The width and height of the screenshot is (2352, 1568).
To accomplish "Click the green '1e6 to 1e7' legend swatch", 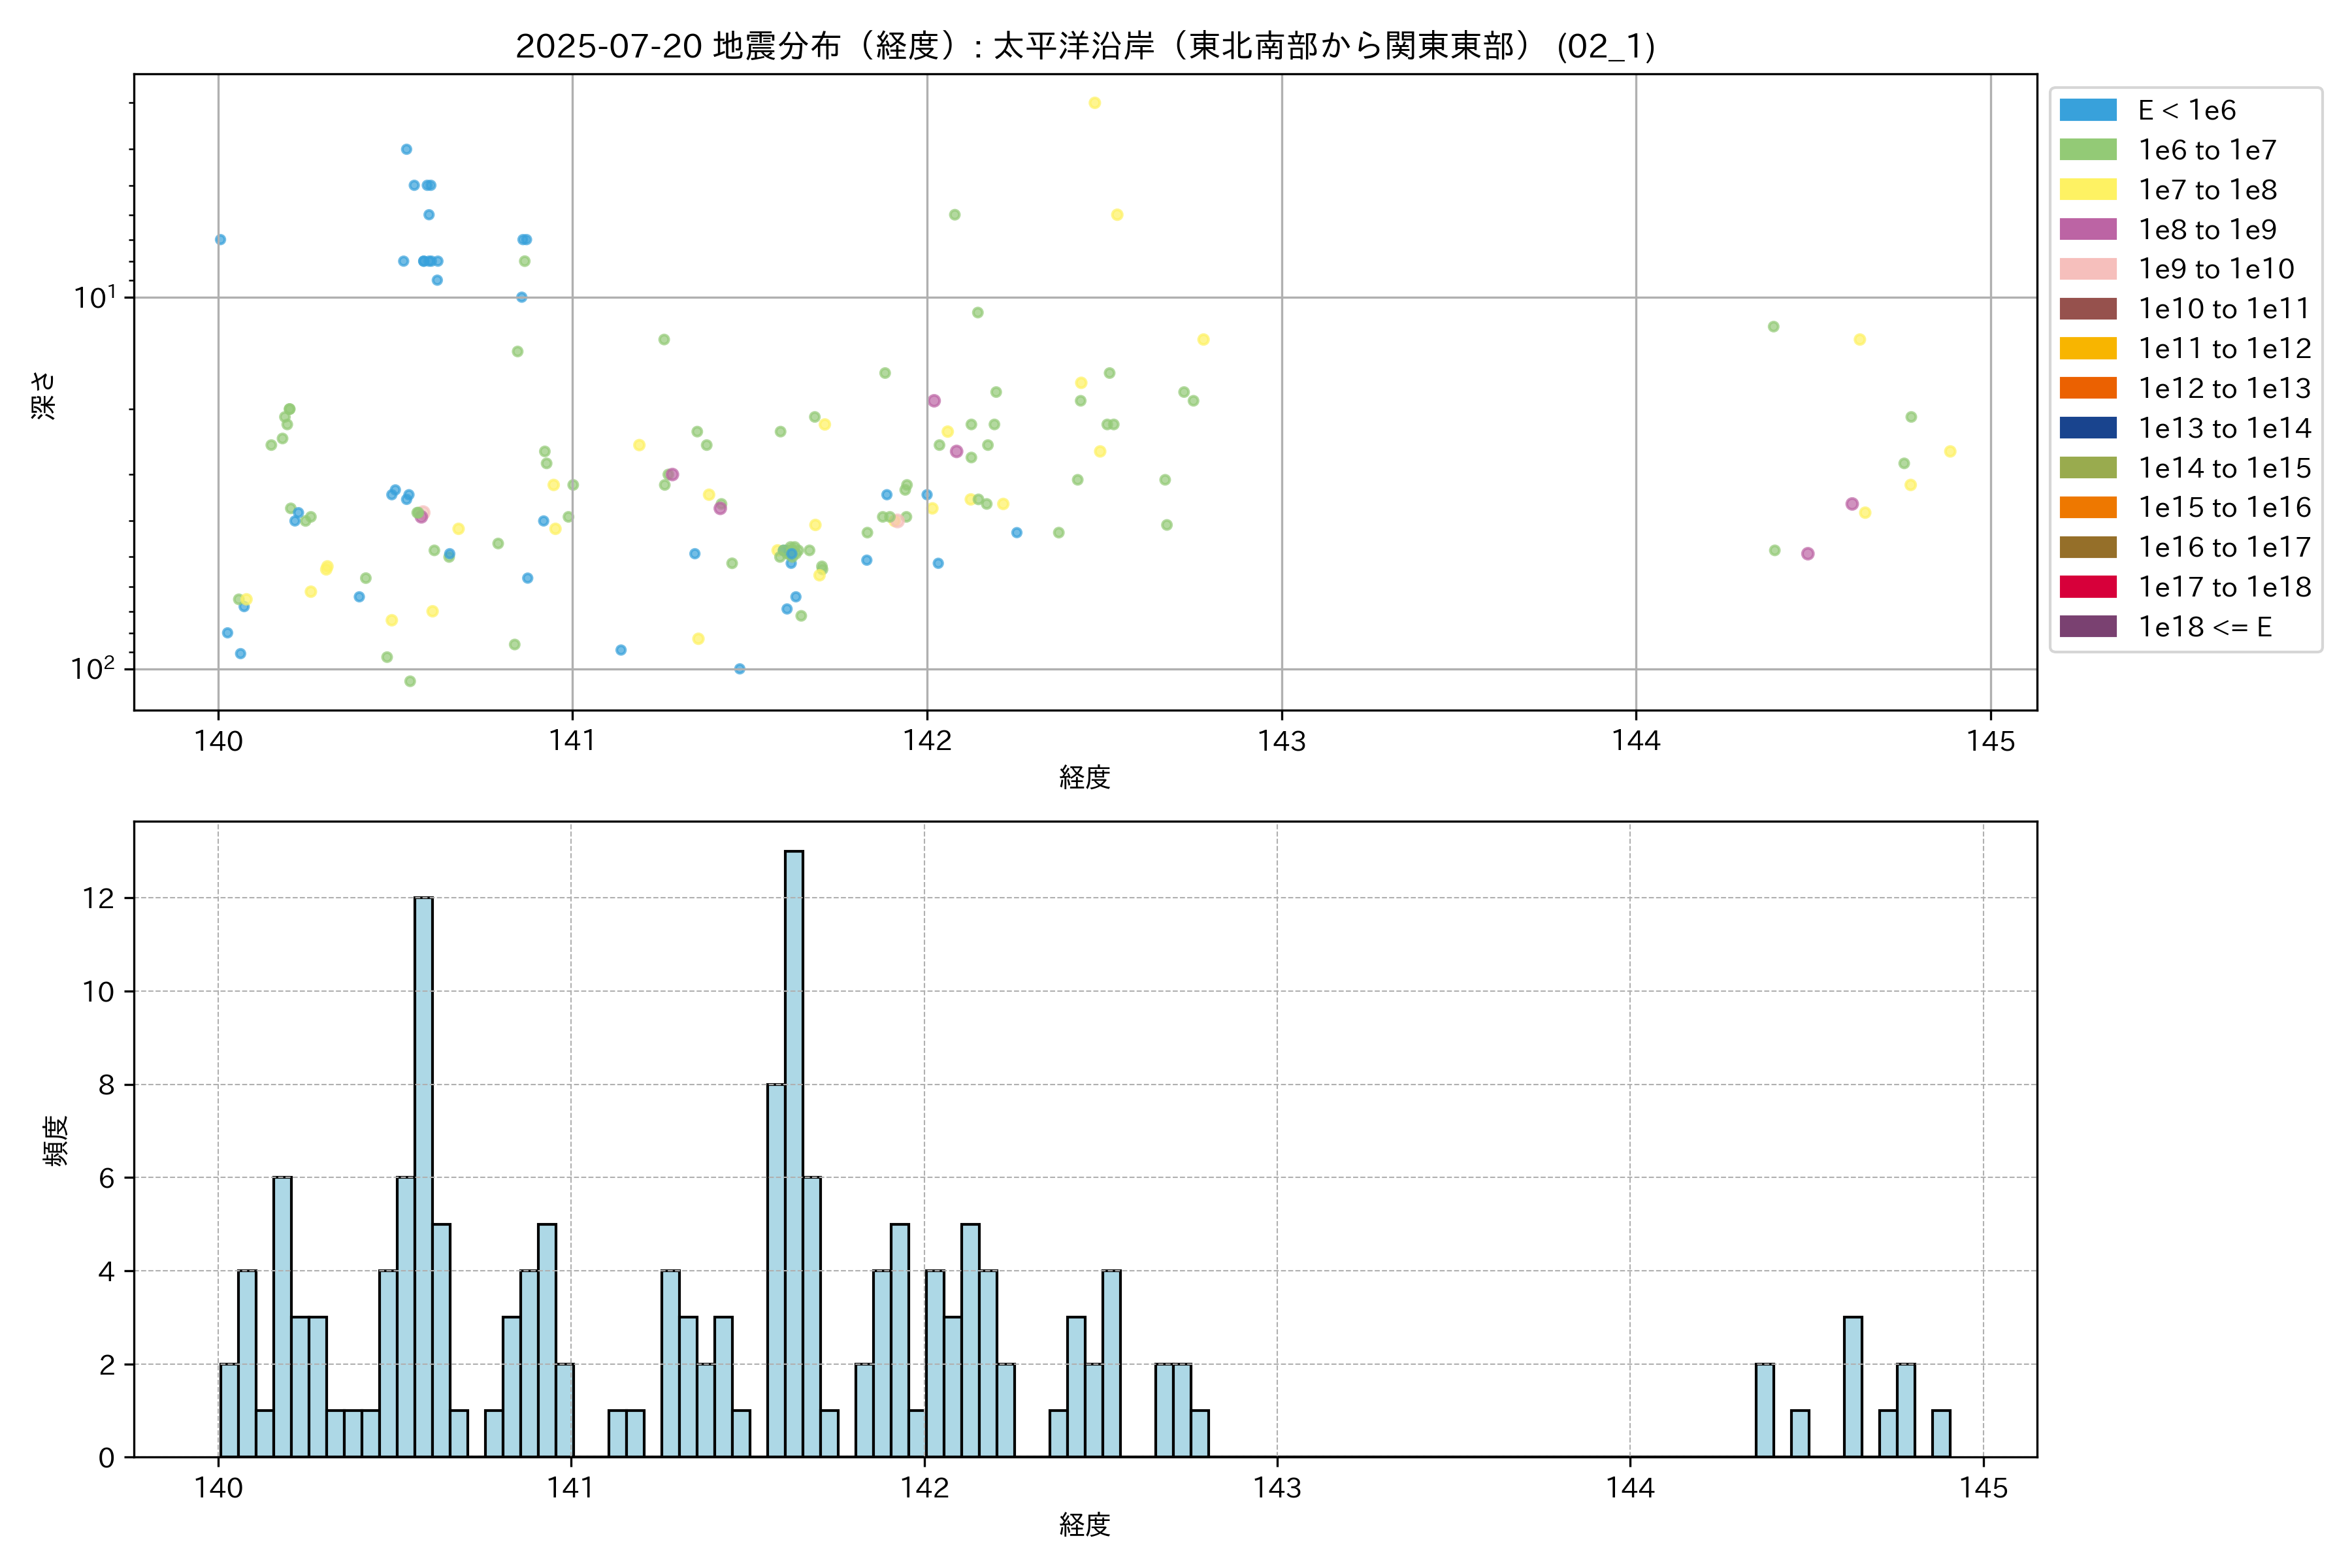I will [2087, 150].
